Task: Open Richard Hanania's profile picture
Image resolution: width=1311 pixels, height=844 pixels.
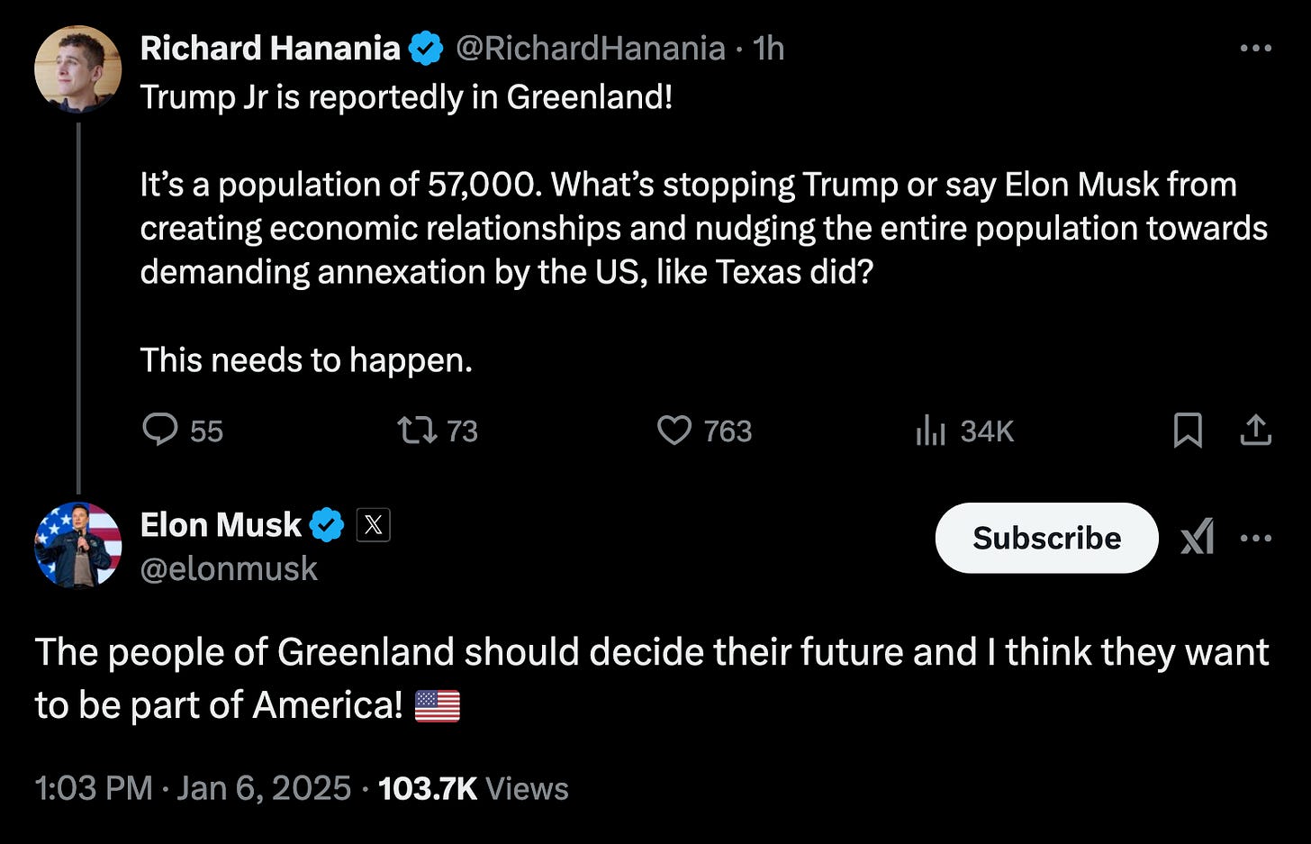Action: tap(78, 69)
